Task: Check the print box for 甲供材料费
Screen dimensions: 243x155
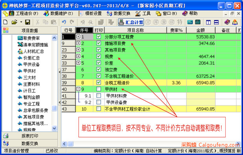Action: point(99,95)
